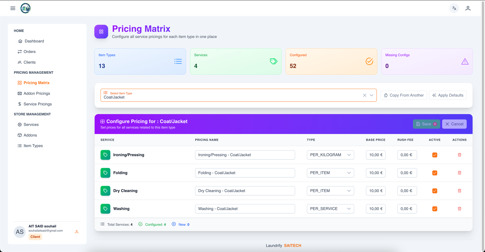Click the purple Pricing Matrix page icon
485x252 pixels.
point(101,32)
